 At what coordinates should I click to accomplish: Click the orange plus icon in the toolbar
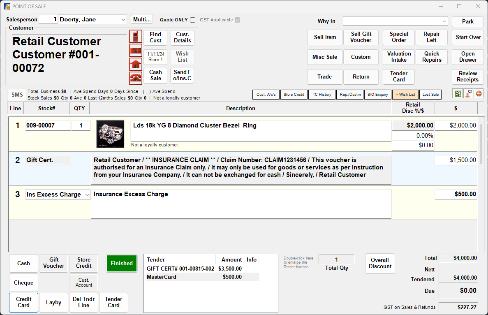(x=479, y=94)
